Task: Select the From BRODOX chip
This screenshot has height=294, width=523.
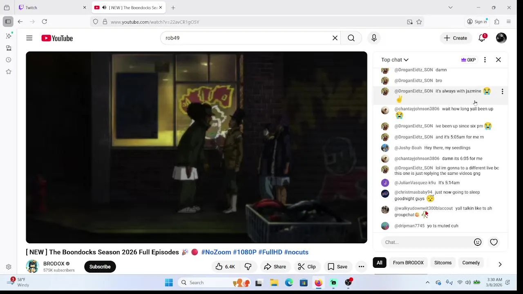Action: click(408, 263)
